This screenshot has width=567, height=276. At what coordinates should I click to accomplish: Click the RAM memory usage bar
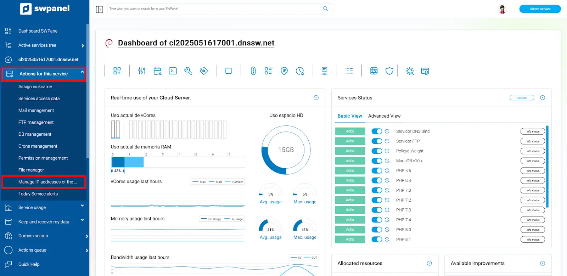point(178,162)
